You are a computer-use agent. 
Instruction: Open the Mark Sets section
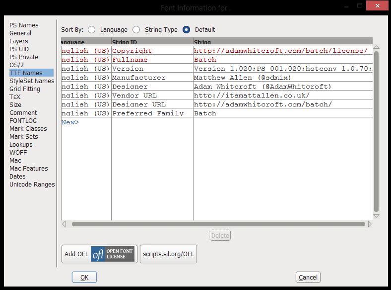pos(24,137)
